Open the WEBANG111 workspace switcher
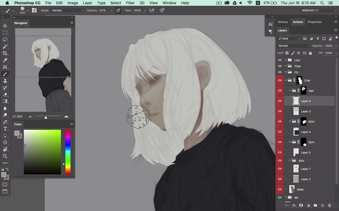Screen dimensions: 339x211 coord(319,10)
